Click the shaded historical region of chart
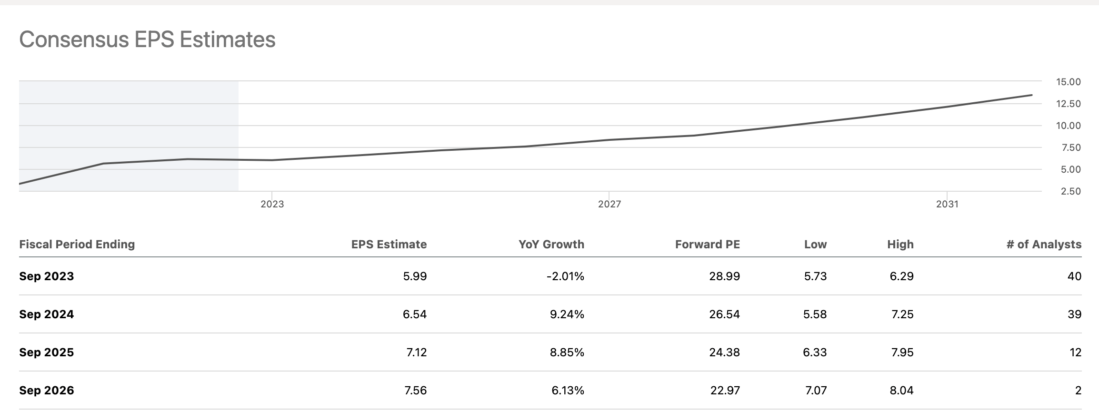The width and height of the screenshot is (1099, 411). tap(129, 124)
